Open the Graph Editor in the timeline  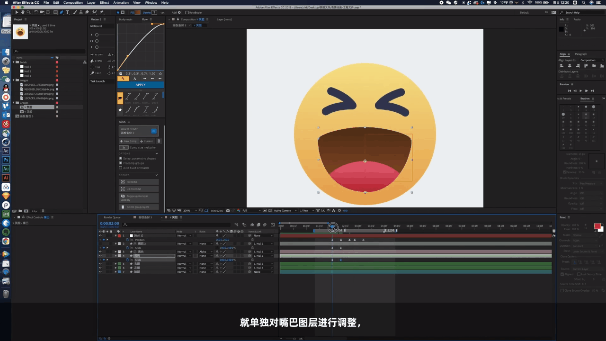(x=273, y=224)
